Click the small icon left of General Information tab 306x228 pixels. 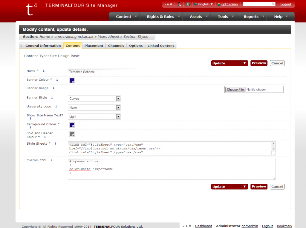[21, 46]
